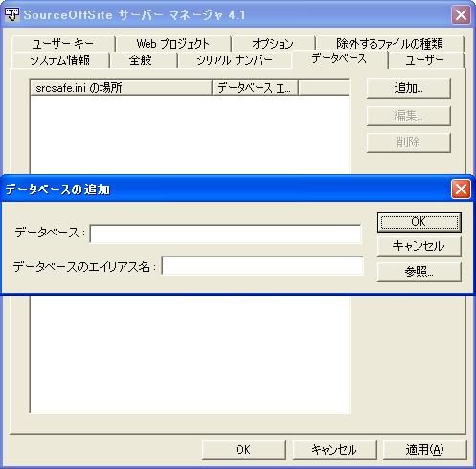The height and width of the screenshot is (469, 476).
Task: Close the SourceOffSite サーバー マネージャ window
Action: click(x=461, y=14)
